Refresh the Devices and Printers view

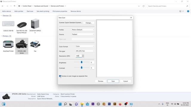point(144,6)
